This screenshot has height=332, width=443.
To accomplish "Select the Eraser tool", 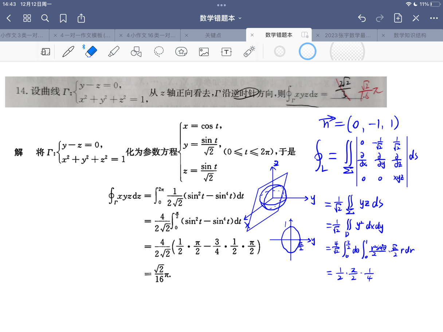I will click(90, 51).
